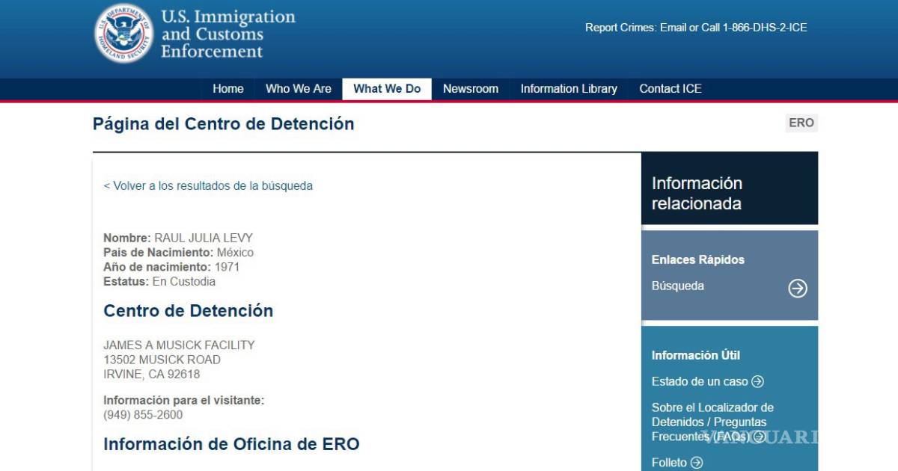Click the Año de nacimiento value 1971
The height and width of the screenshot is (471, 898).
[227, 267]
